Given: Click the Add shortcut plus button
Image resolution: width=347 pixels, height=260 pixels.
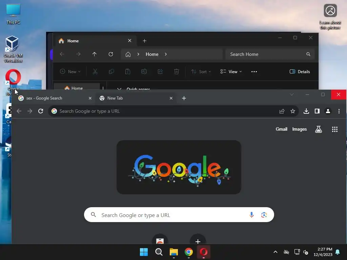Looking at the screenshot, I should point(198,241).
